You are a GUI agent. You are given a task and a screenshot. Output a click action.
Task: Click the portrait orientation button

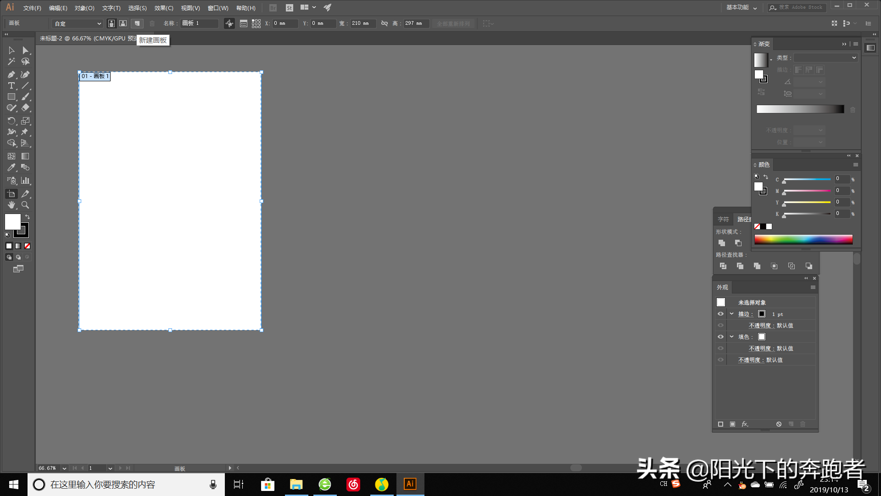(x=112, y=23)
